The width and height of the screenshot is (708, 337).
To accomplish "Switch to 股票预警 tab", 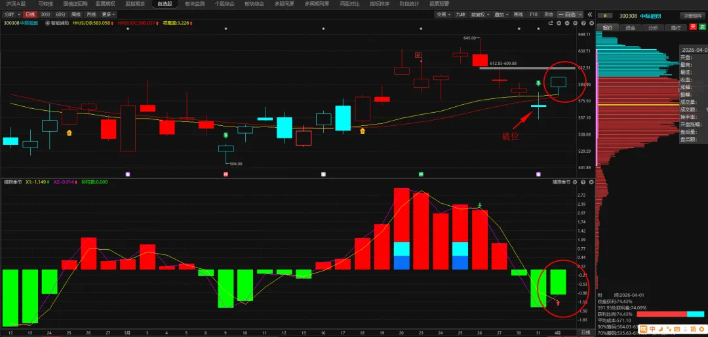I will pyautogui.click(x=439, y=4).
